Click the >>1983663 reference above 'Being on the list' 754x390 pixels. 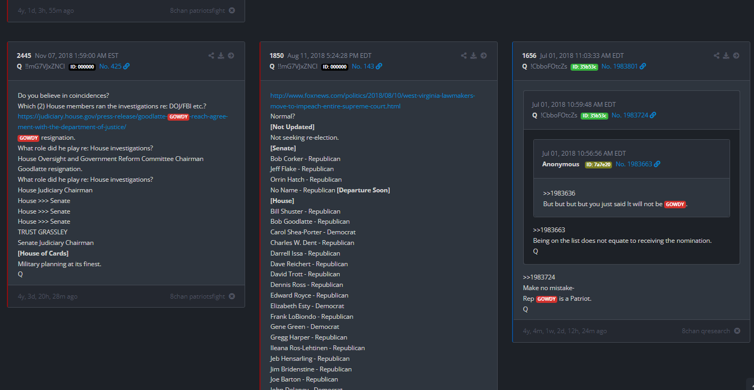click(x=549, y=230)
